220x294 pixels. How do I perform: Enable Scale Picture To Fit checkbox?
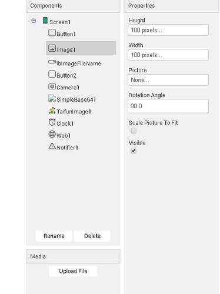coord(134,131)
